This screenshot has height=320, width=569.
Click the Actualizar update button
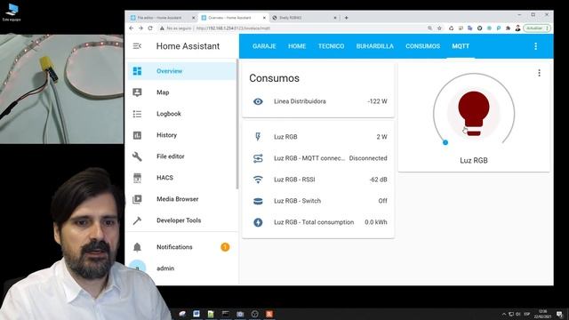(537, 28)
